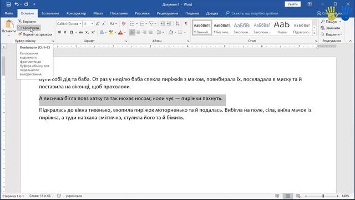Open shading paint bucket icon
Viewport: 355px width, 200px height.
click(x=171, y=32)
